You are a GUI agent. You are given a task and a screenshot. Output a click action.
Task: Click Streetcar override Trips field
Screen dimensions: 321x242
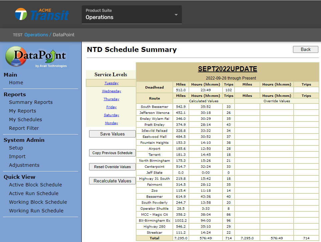point(306,232)
